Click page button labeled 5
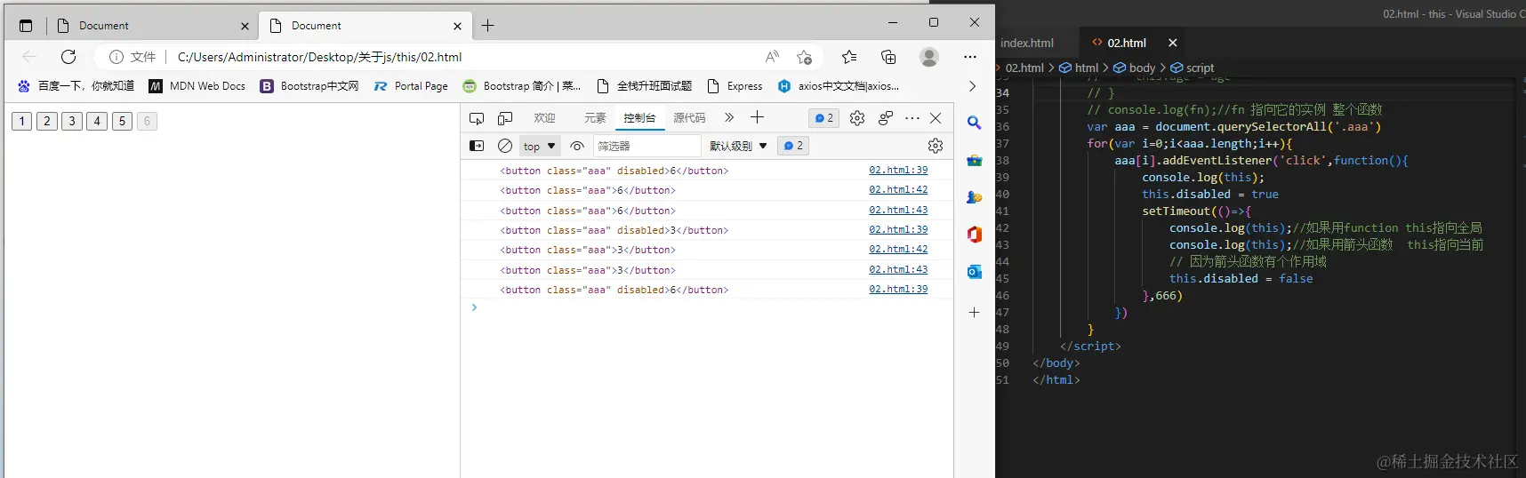Viewport: 1526px width, 478px height. [x=122, y=121]
